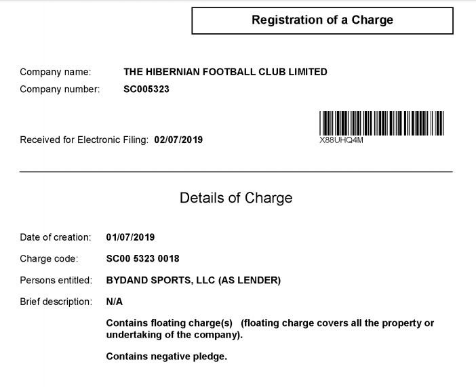This screenshot has height=387, width=476.
Task: Click the Company name: label
Action: [56, 72]
